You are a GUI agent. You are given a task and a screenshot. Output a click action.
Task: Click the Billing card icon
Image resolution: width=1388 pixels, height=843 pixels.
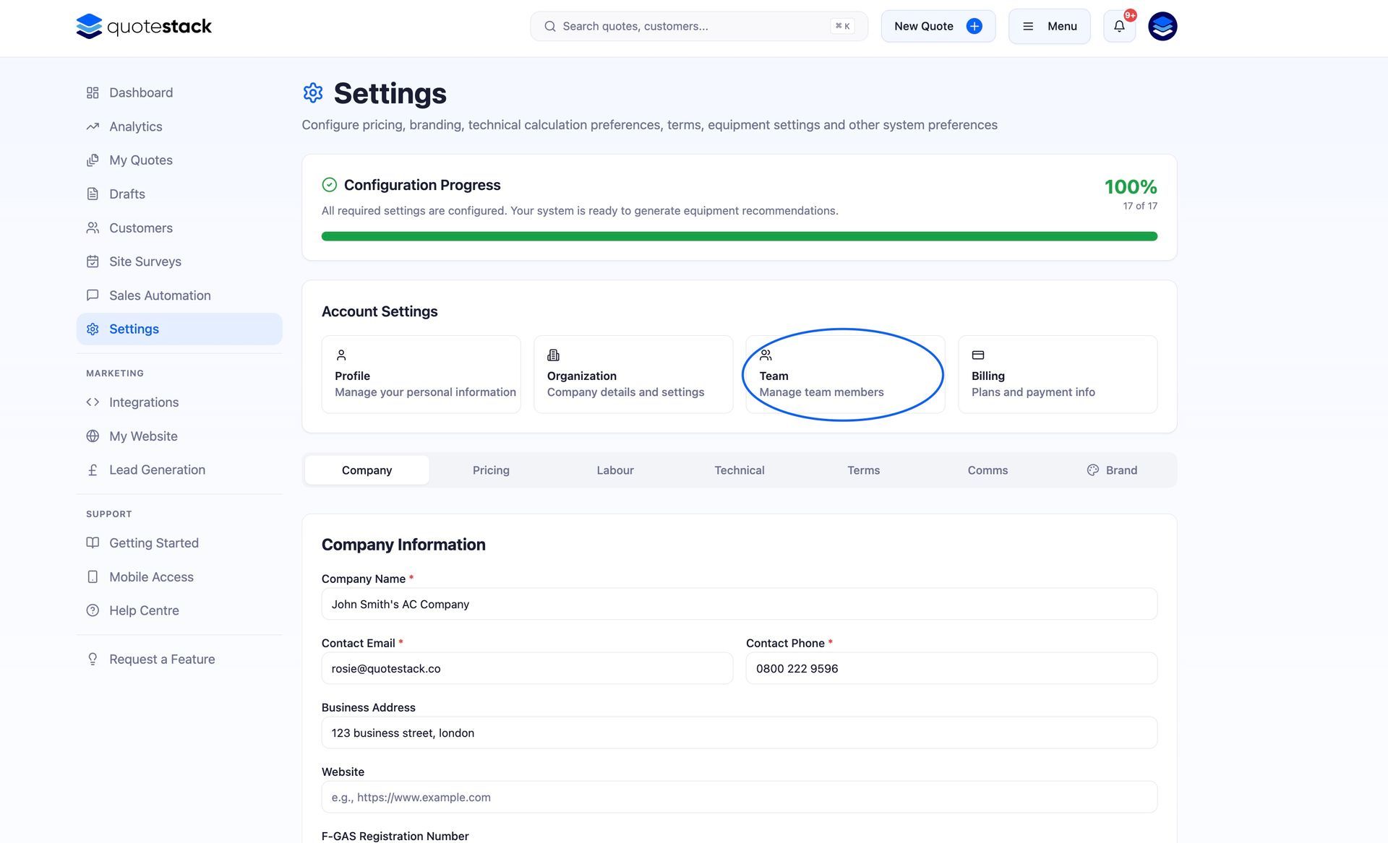click(x=977, y=355)
